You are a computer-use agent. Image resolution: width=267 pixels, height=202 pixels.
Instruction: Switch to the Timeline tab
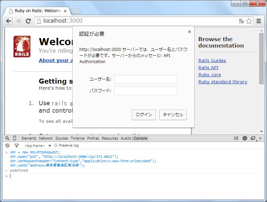(x=77, y=138)
